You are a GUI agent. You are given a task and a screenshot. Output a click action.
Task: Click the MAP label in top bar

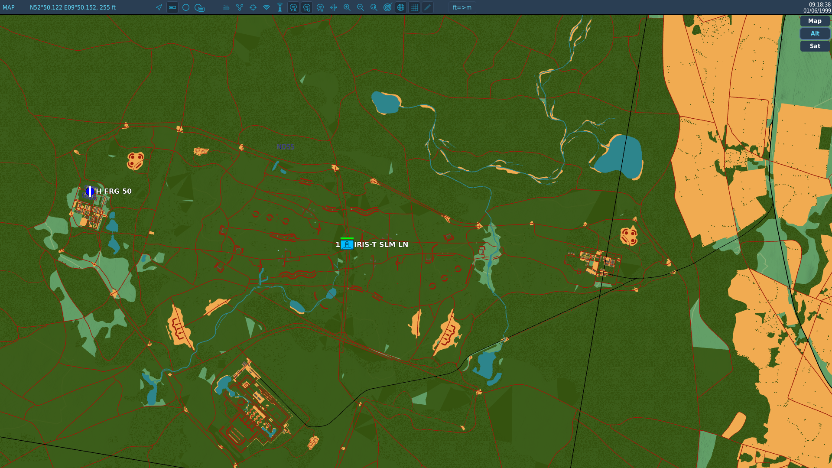click(x=9, y=7)
